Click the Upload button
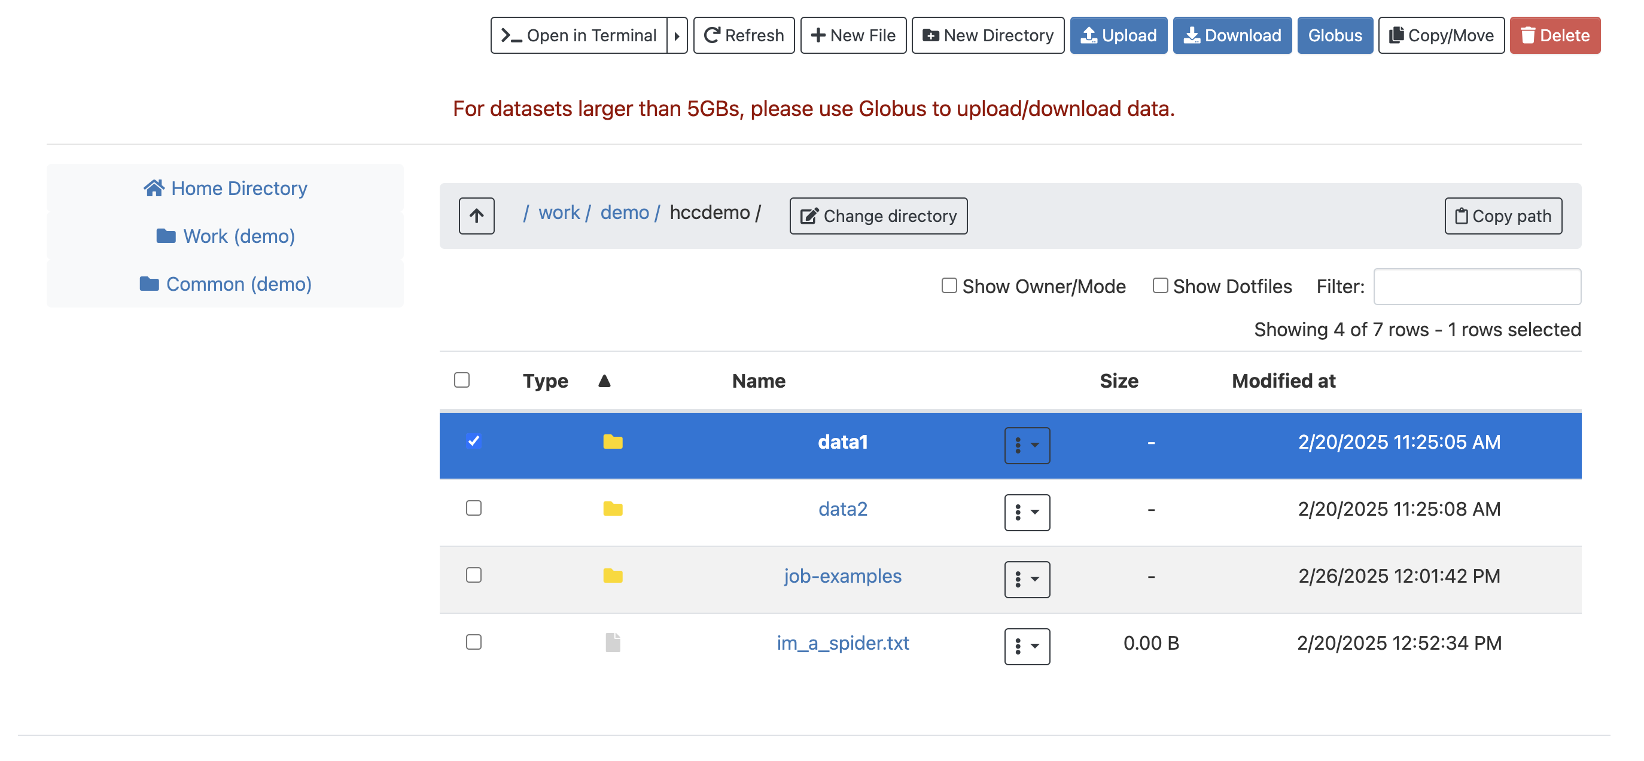 coord(1118,35)
